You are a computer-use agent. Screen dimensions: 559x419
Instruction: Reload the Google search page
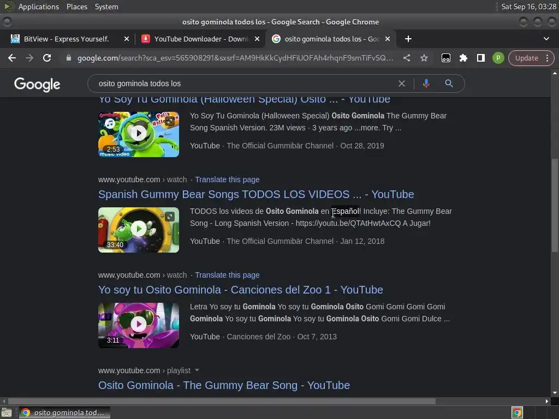click(47, 58)
